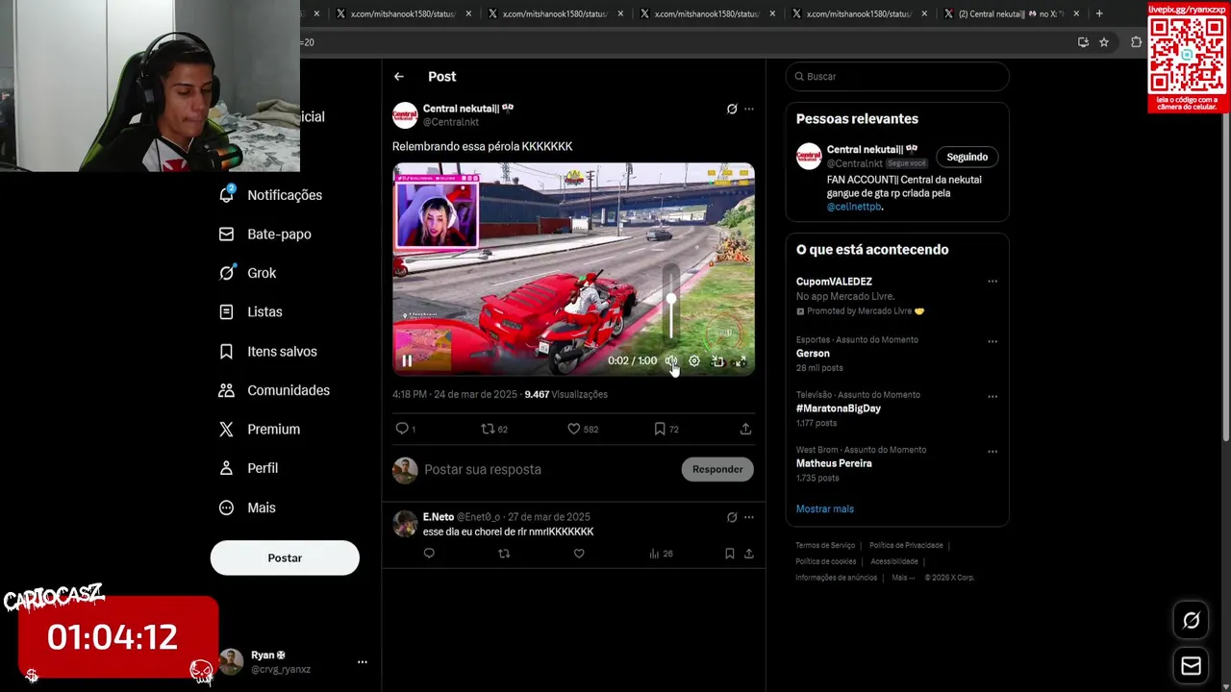Pause the video in the post

click(407, 361)
